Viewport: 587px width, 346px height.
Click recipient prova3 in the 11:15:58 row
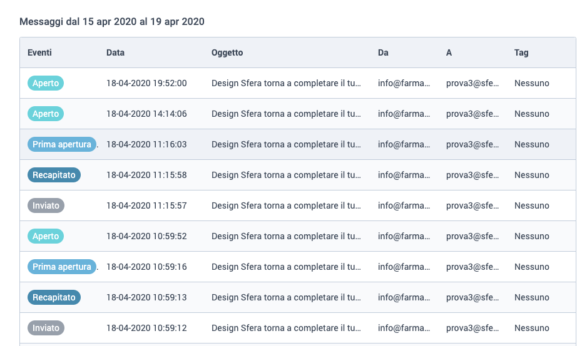[x=472, y=175]
